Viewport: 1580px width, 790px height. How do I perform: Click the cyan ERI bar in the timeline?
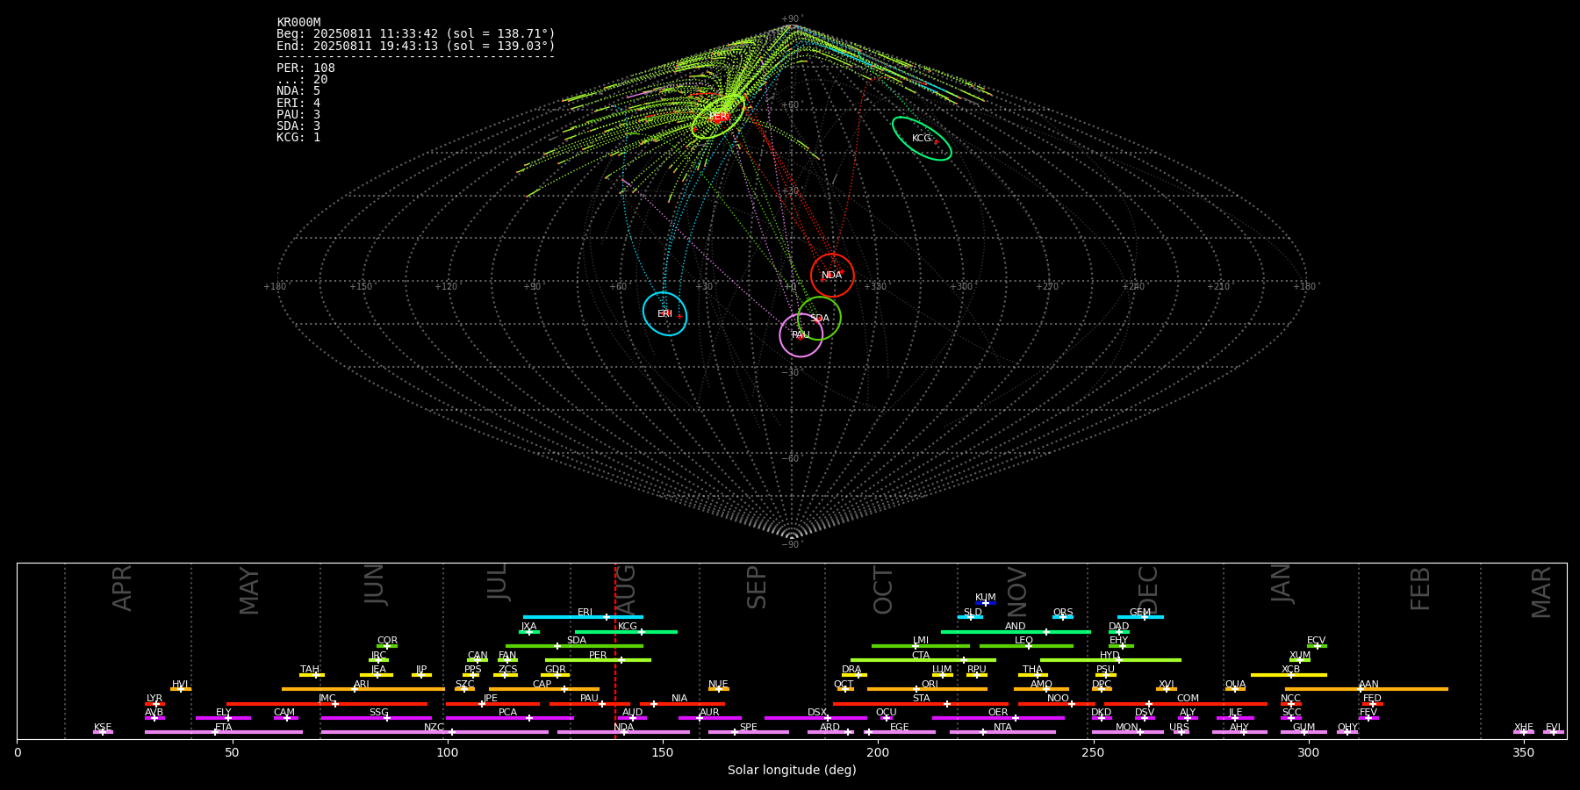click(x=583, y=617)
